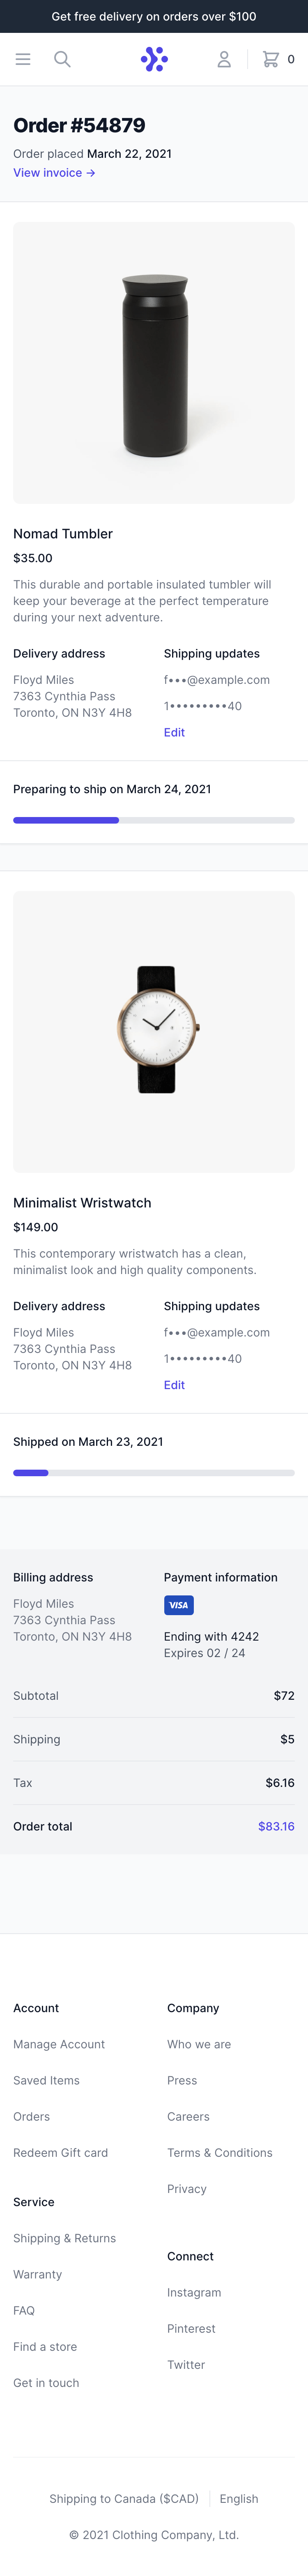Click the tumbler shipping progress bar
Viewport: 308px width, 2576px height.
click(154, 820)
